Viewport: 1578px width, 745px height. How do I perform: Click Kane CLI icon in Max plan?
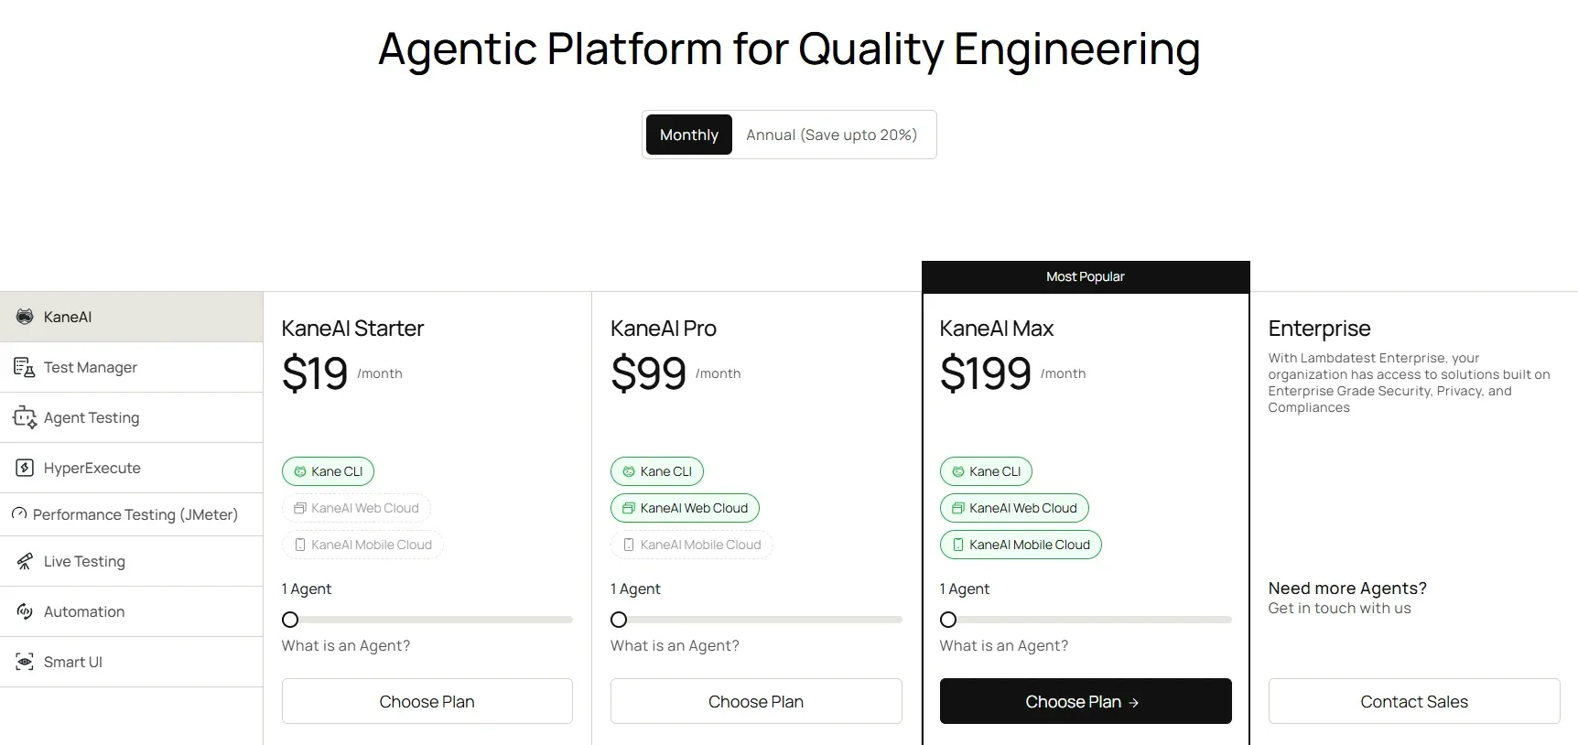[x=957, y=471]
